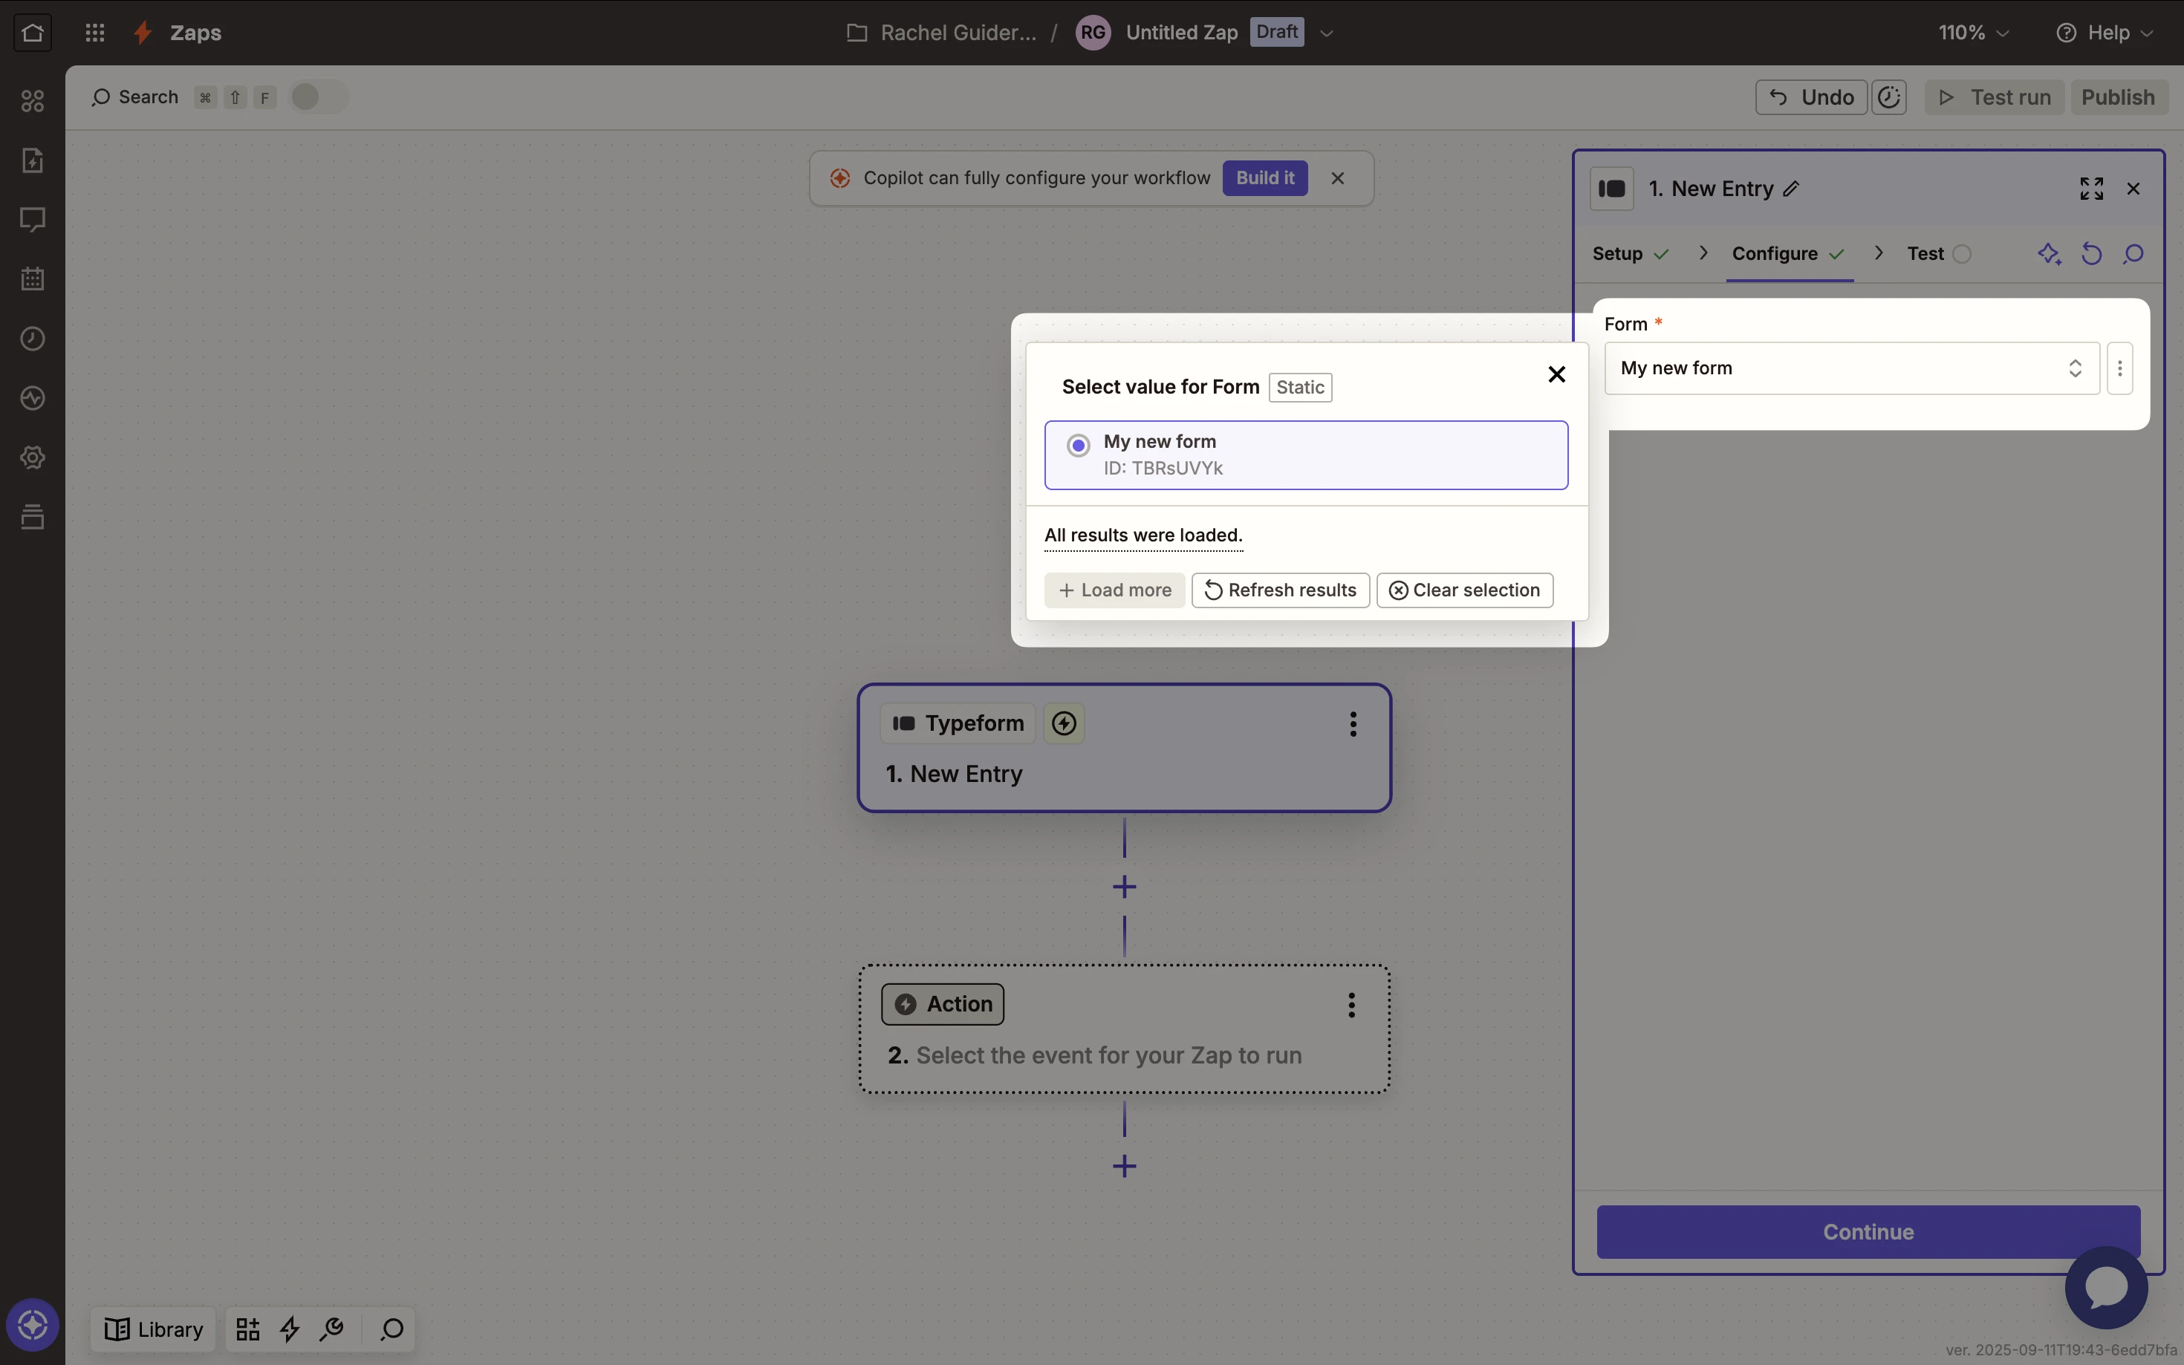Rename step with the pencil icon

pos(1791,189)
